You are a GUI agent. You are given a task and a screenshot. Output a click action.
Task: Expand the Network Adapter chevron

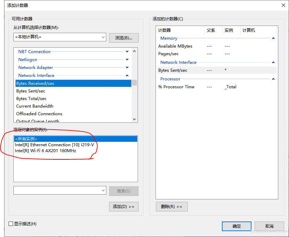click(127, 68)
